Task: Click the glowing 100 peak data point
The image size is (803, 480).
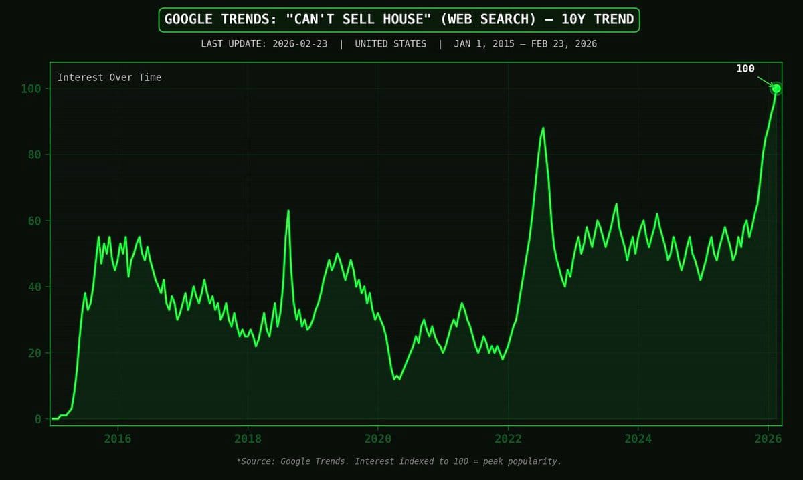Action: tap(776, 88)
